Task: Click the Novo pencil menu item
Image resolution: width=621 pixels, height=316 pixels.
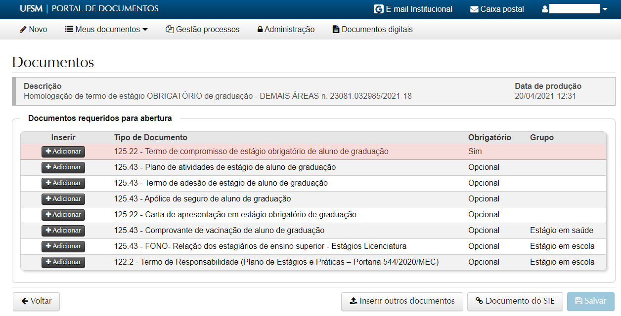Action: pyautogui.click(x=34, y=29)
